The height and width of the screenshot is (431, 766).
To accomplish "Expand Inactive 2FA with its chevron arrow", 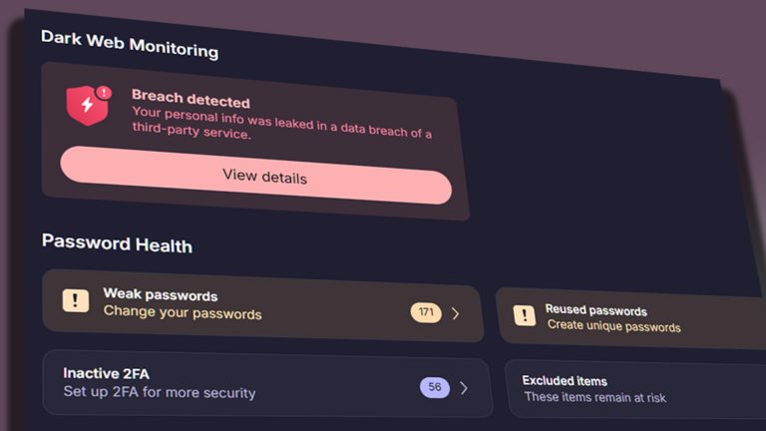I will coord(464,387).
